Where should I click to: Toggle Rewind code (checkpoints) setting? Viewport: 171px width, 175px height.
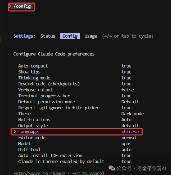click(75, 84)
